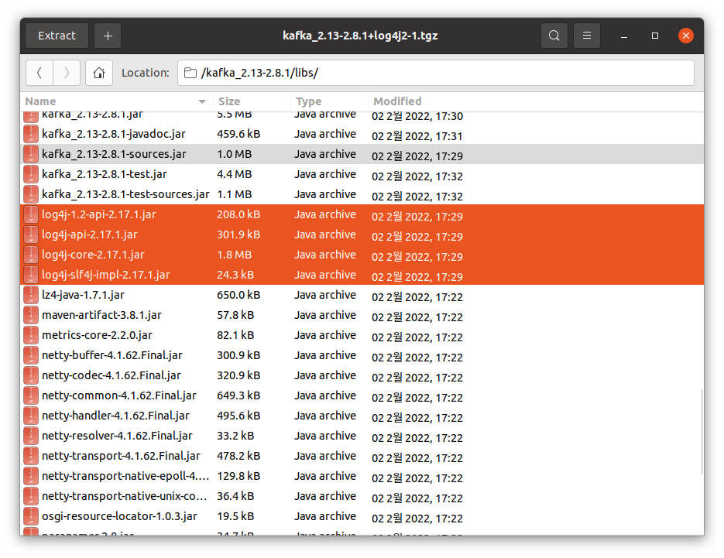Click the jar icon of log4j-core-2.17.1.jar

pos(31,255)
